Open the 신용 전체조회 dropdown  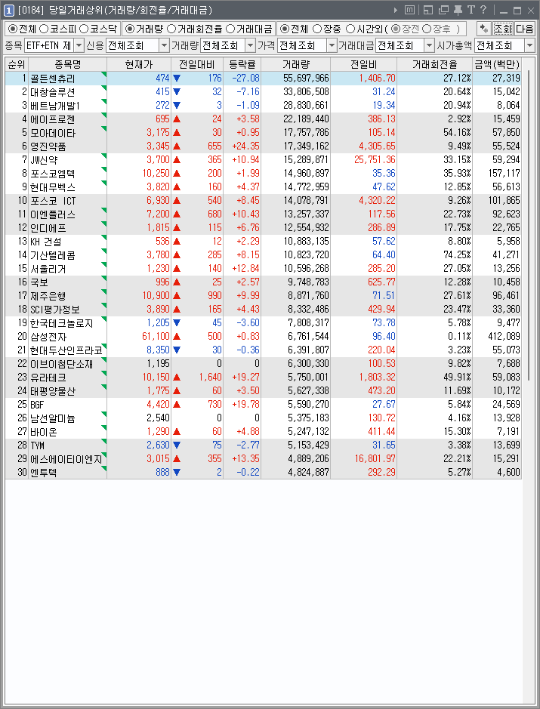(164, 45)
